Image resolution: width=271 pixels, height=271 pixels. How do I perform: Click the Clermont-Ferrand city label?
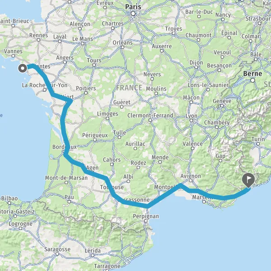tap(150, 116)
